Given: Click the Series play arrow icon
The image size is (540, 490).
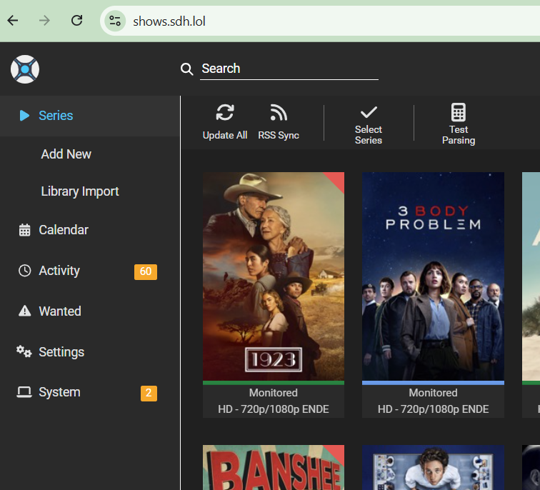Looking at the screenshot, I should pyautogui.click(x=24, y=115).
